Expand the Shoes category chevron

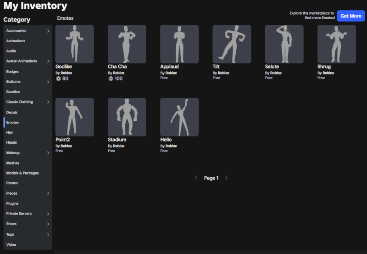[48, 224]
